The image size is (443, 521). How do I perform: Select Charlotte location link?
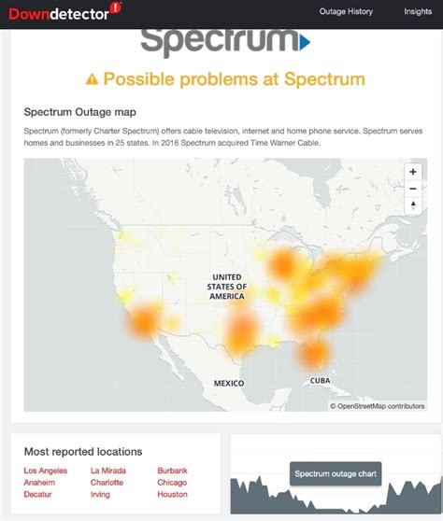pos(107,483)
